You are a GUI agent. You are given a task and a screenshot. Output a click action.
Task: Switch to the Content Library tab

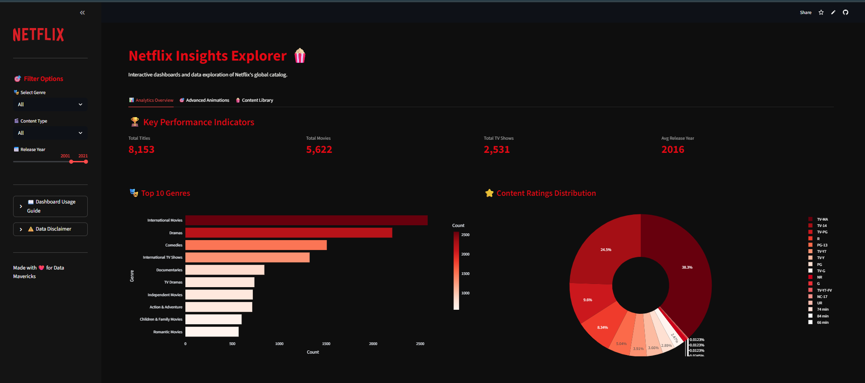[254, 100]
